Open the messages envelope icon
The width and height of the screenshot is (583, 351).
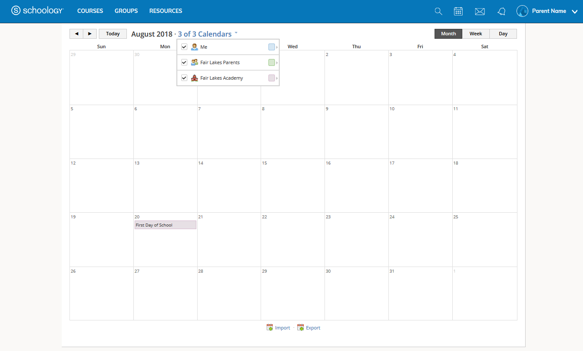[x=480, y=12]
